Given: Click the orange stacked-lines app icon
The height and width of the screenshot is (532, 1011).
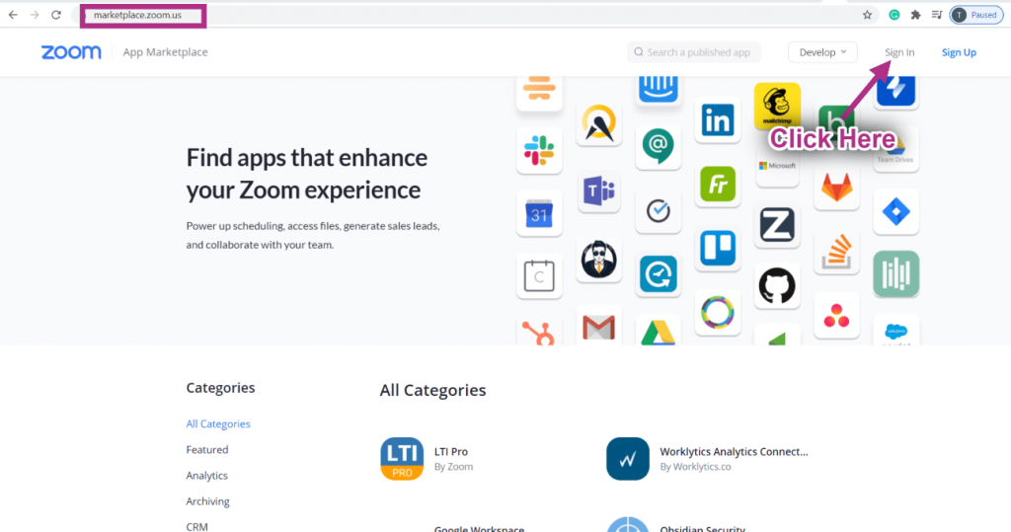Looking at the screenshot, I should [x=539, y=91].
